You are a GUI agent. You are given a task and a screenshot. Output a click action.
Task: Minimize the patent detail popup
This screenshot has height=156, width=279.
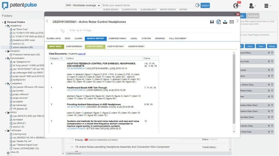235,14
